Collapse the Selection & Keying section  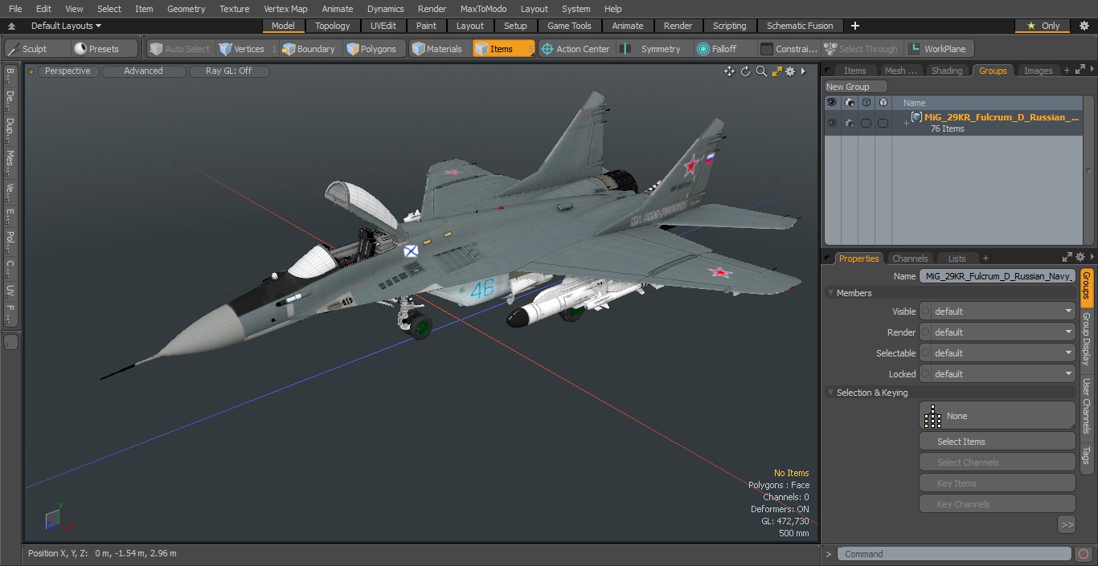click(x=830, y=393)
